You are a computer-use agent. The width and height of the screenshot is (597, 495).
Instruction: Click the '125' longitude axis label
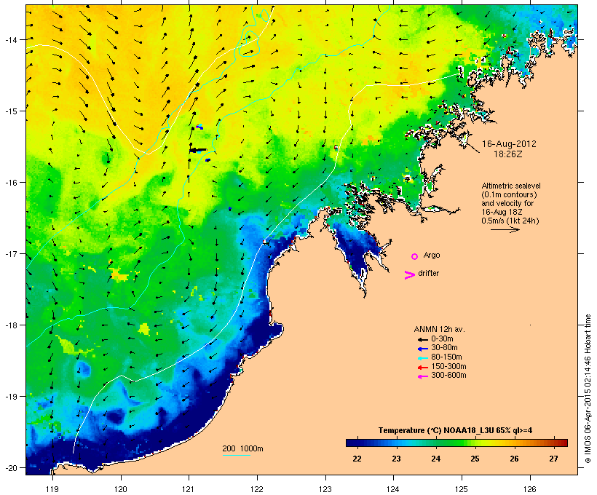(462, 489)
